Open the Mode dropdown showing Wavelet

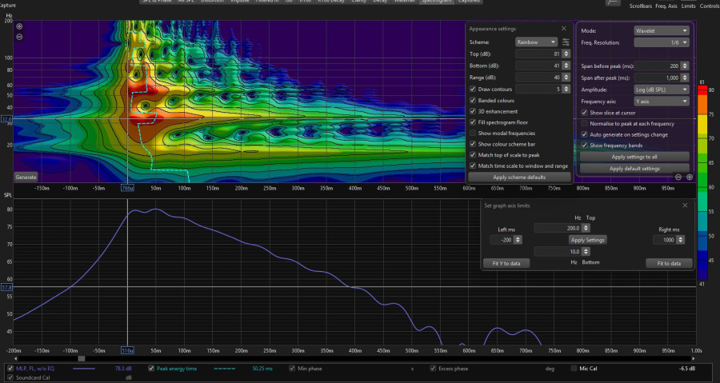coord(662,30)
